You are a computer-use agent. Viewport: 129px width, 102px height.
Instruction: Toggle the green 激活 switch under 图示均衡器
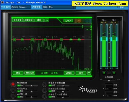coord(18,85)
